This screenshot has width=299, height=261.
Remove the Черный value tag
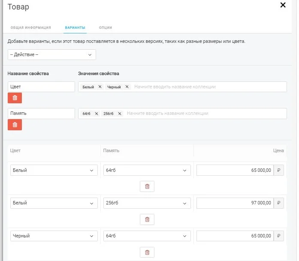pyautogui.click(x=127, y=87)
